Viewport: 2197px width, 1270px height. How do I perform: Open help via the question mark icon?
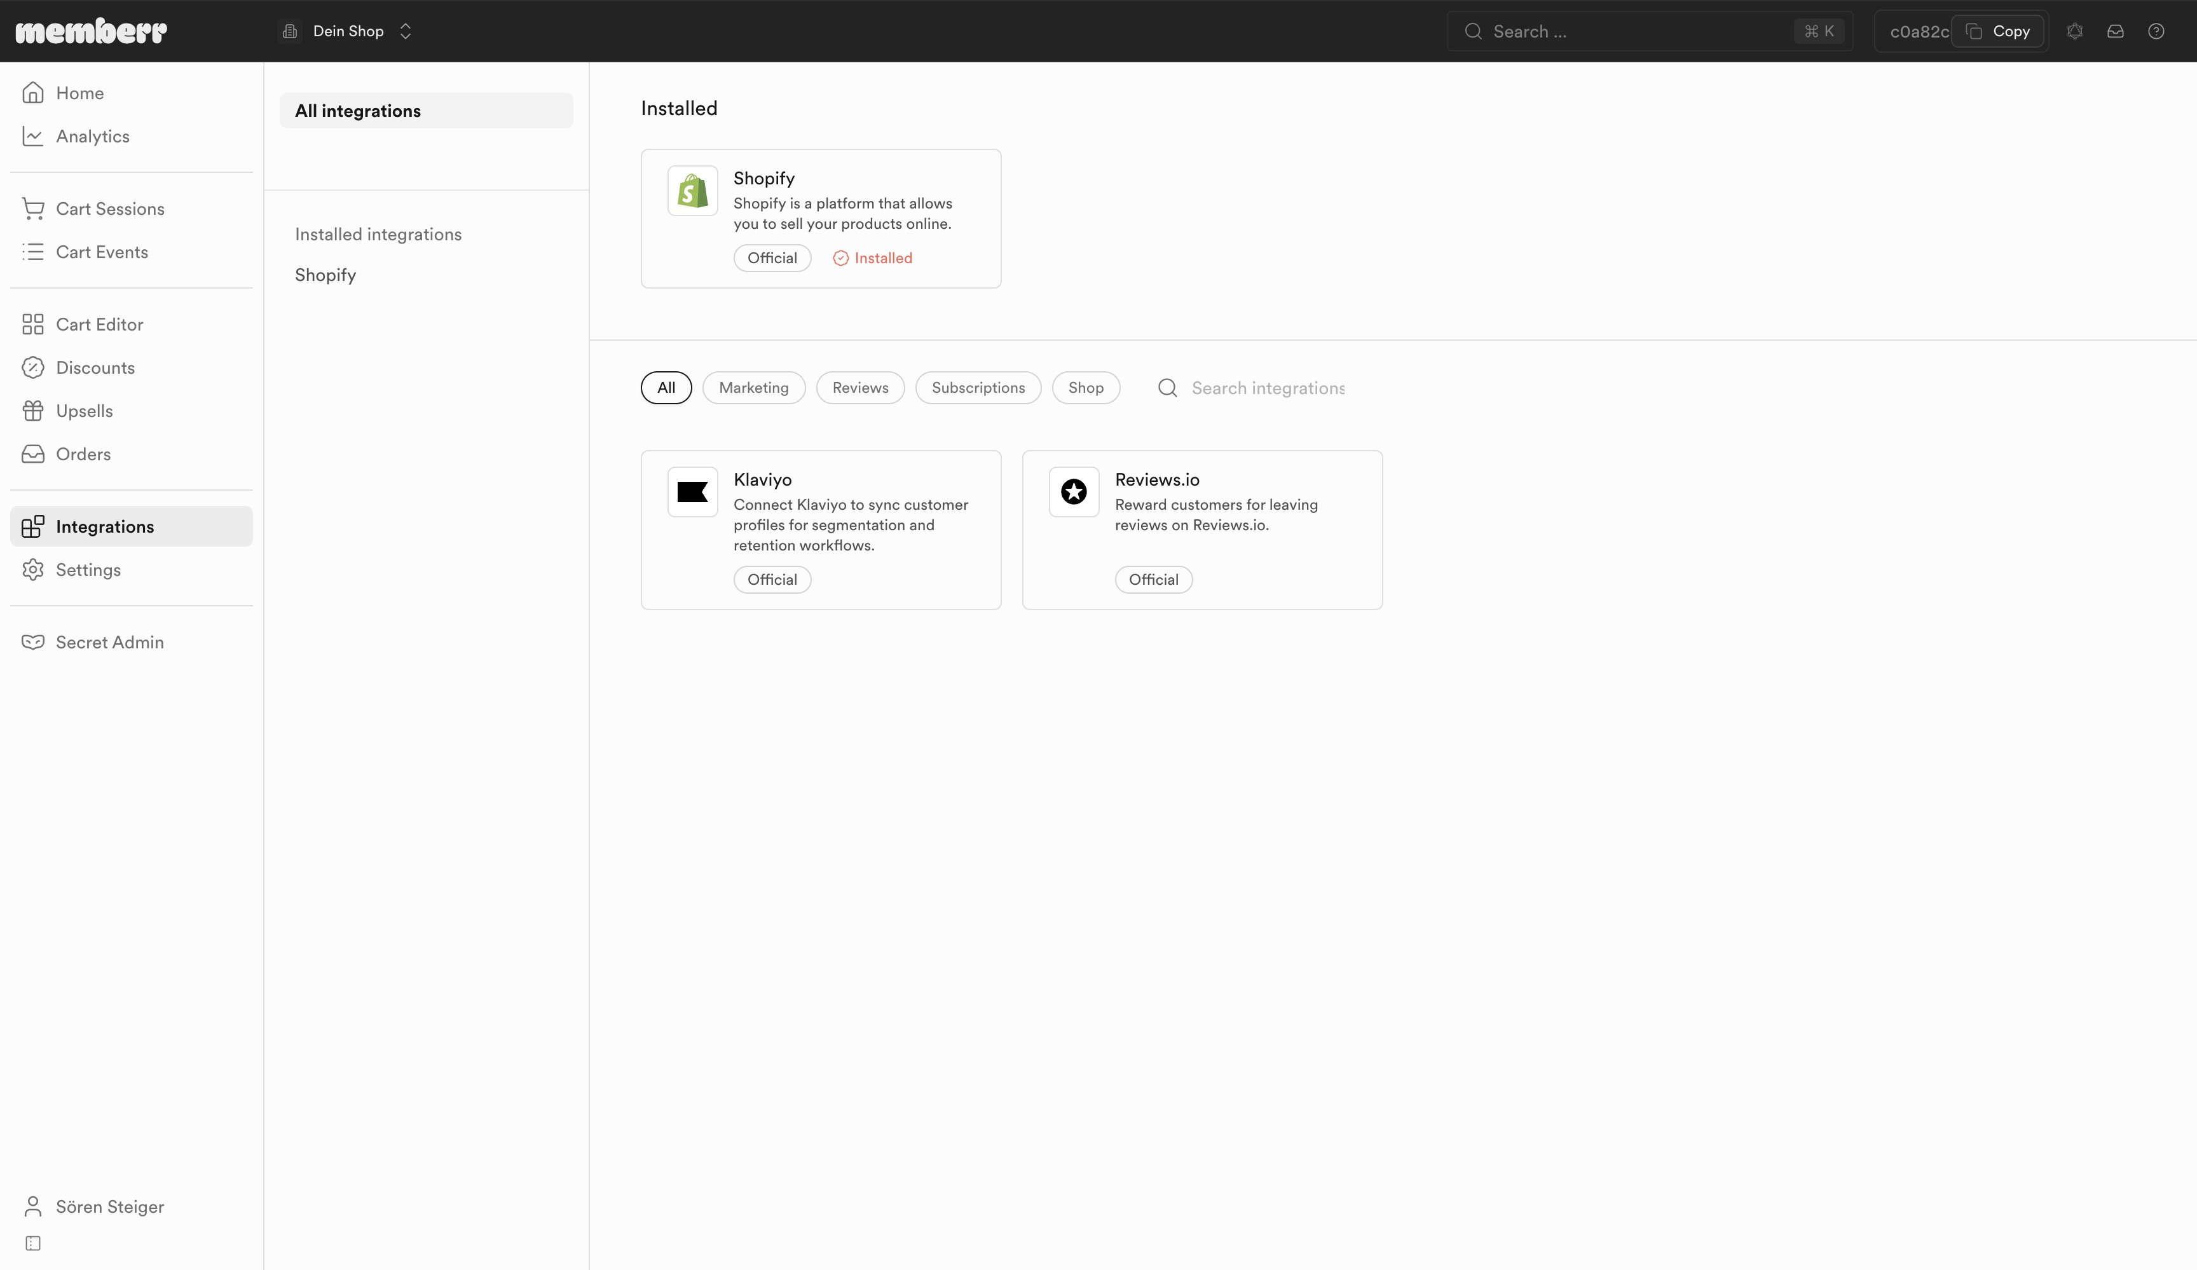[x=2156, y=31]
